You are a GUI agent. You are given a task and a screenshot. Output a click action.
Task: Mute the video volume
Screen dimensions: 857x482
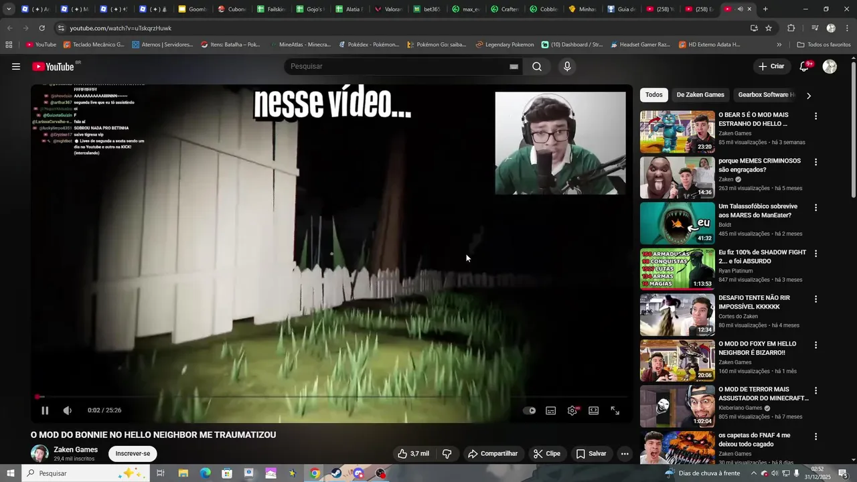(x=67, y=410)
